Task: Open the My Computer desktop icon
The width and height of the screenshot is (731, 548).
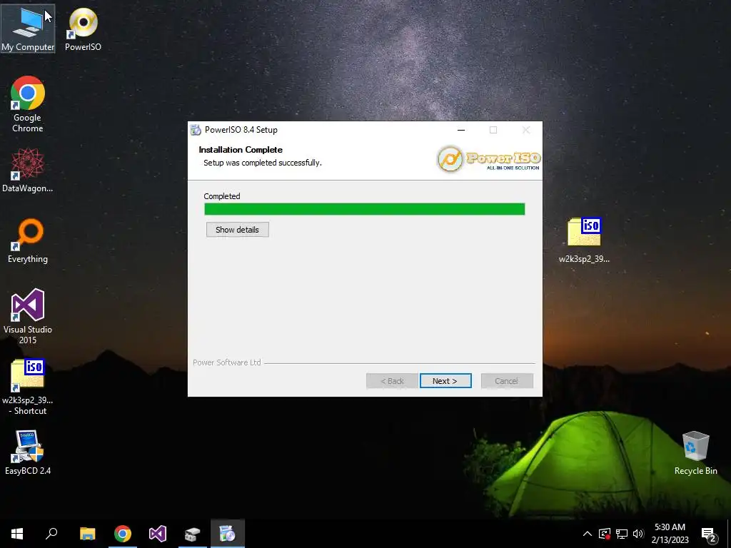Action: [x=28, y=29]
